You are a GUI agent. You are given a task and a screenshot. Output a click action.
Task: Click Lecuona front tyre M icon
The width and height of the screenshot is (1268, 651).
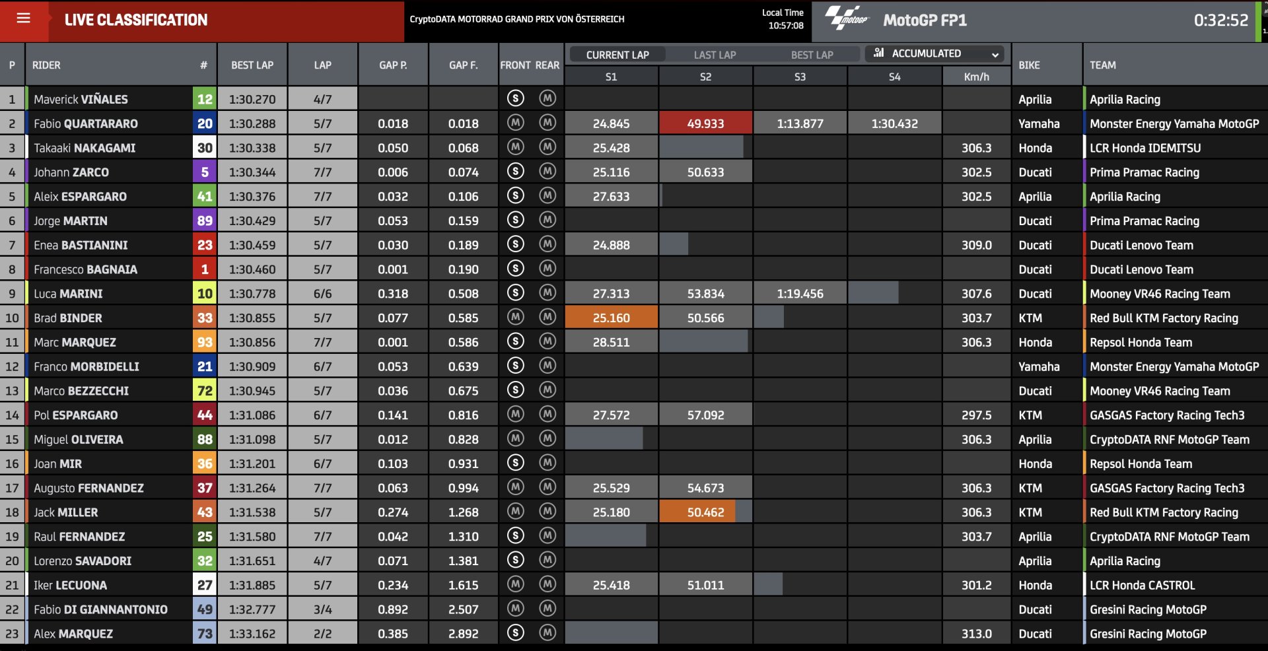pyautogui.click(x=516, y=584)
